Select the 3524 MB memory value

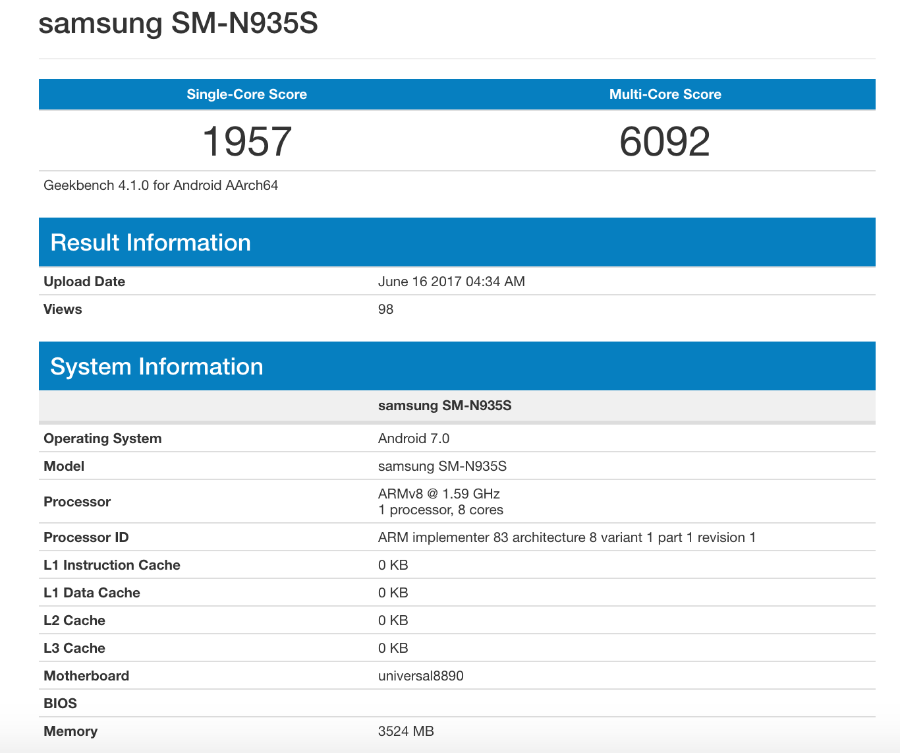(x=406, y=731)
